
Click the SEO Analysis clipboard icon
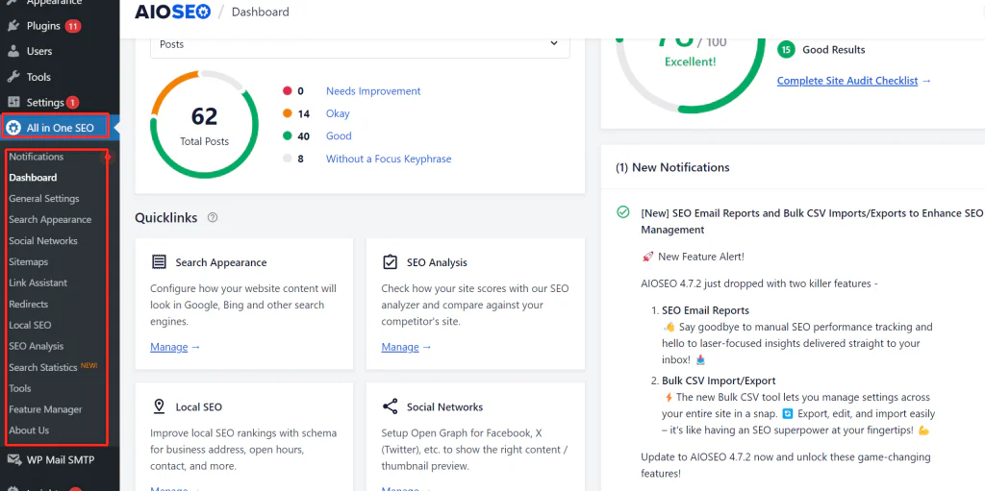390,262
